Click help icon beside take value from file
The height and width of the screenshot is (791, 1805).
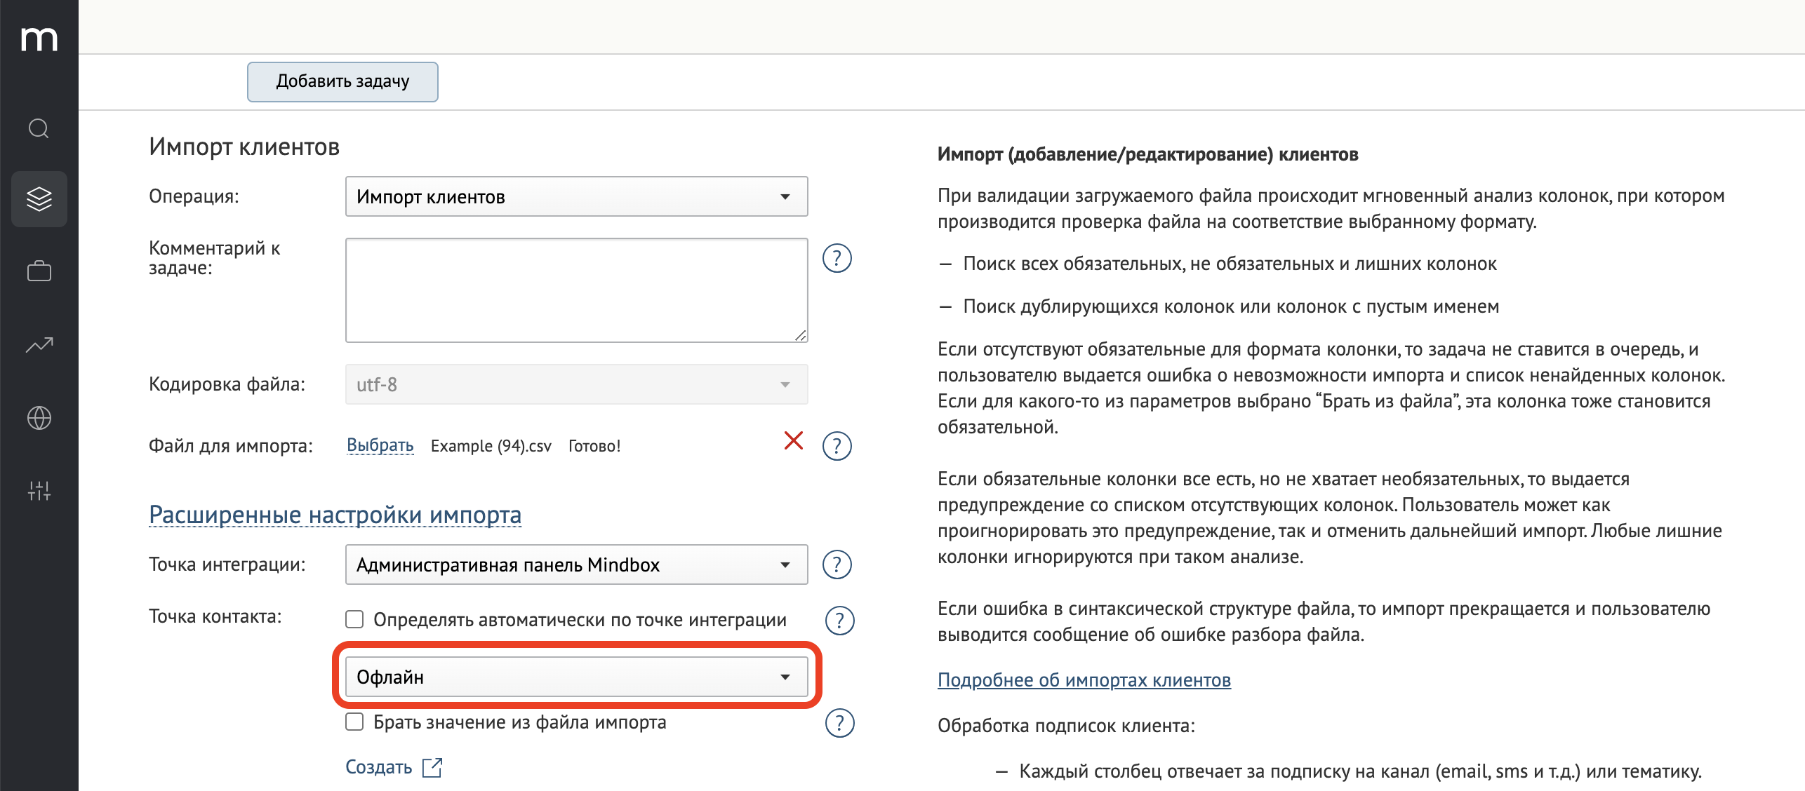[839, 723]
